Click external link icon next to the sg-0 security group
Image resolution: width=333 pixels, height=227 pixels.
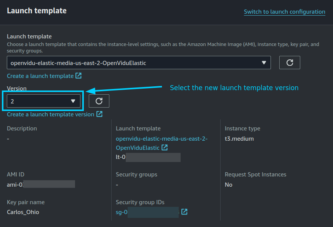point(184,212)
